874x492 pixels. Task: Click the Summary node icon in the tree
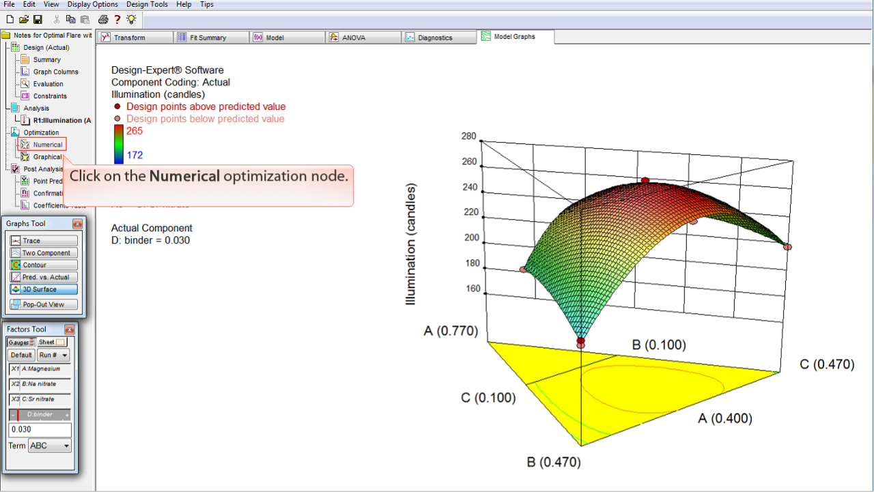25,59
